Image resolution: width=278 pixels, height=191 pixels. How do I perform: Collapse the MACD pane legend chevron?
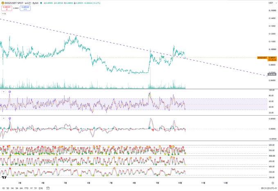pyautogui.click(x=4, y=118)
